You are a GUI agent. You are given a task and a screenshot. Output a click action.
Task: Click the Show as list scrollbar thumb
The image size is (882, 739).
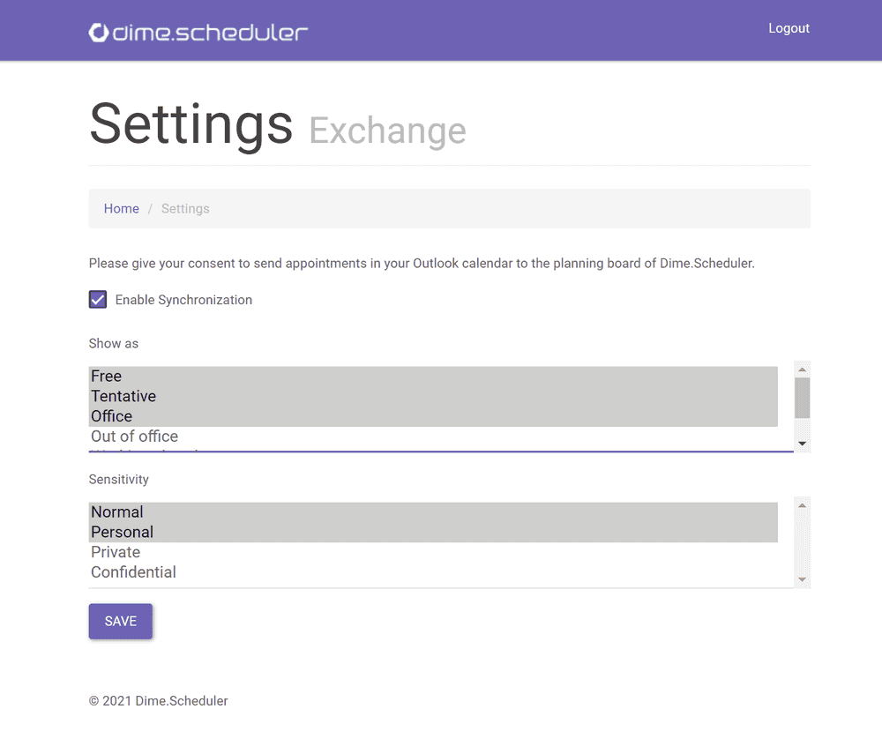(802, 398)
